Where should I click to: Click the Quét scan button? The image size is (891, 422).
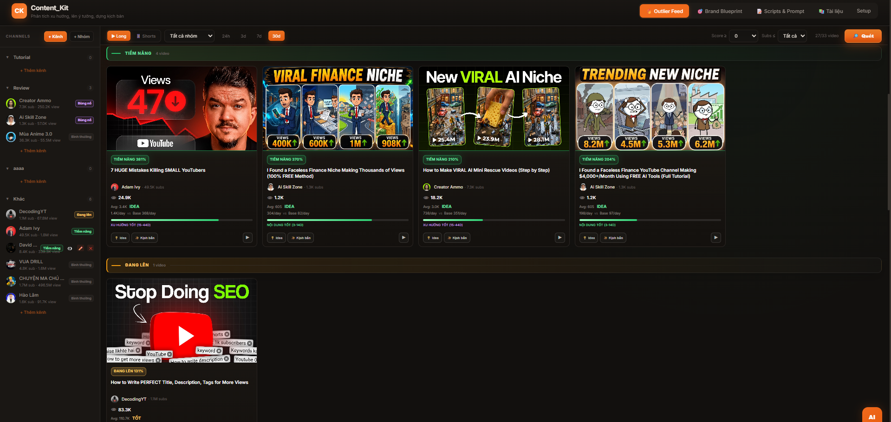pyautogui.click(x=863, y=36)
